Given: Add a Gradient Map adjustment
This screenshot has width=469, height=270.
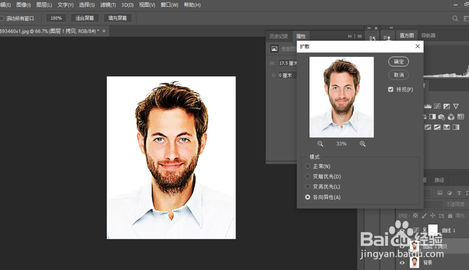Looking at the screenshot, I should coord(456,127).
